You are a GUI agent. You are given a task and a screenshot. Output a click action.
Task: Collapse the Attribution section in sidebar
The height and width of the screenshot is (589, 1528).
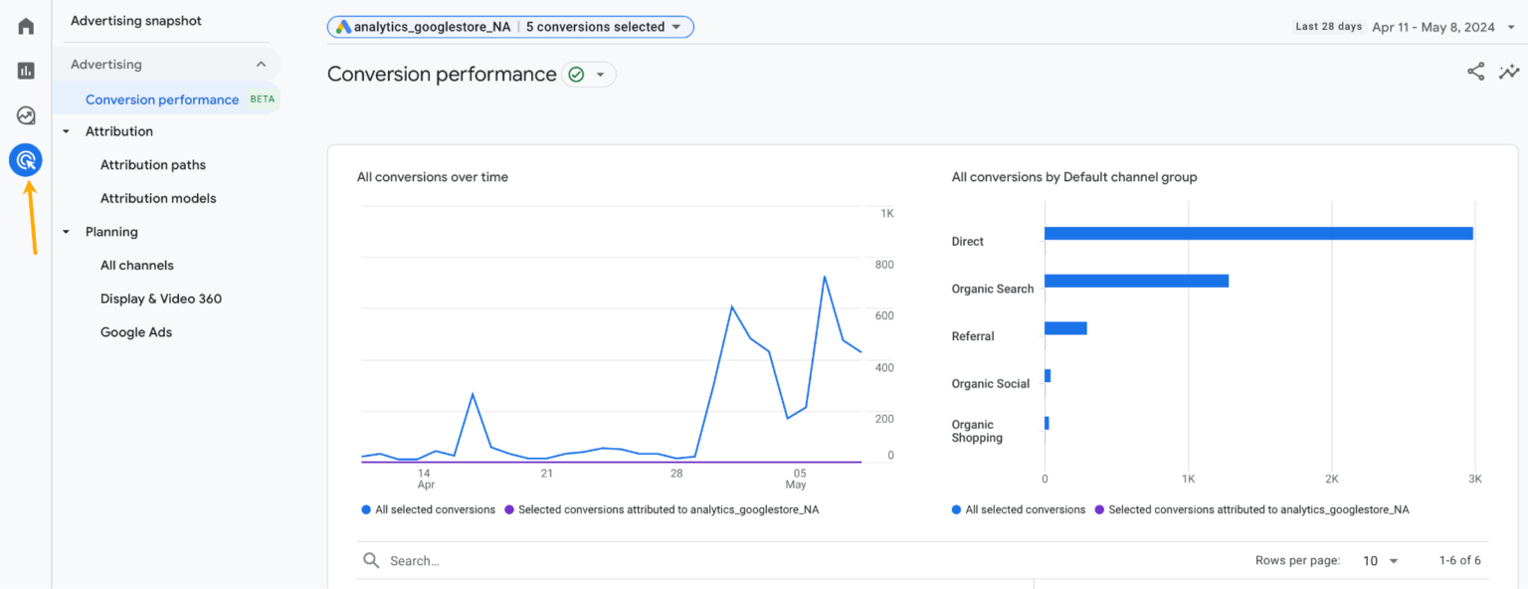[x=67, y=130]
